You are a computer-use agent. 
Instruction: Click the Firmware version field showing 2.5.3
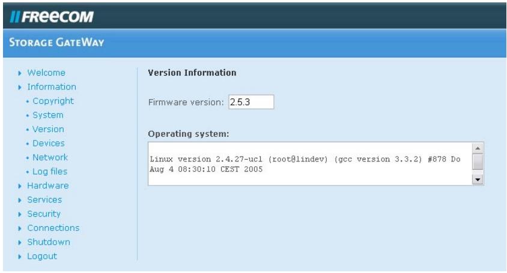click(x=251, y=102)
